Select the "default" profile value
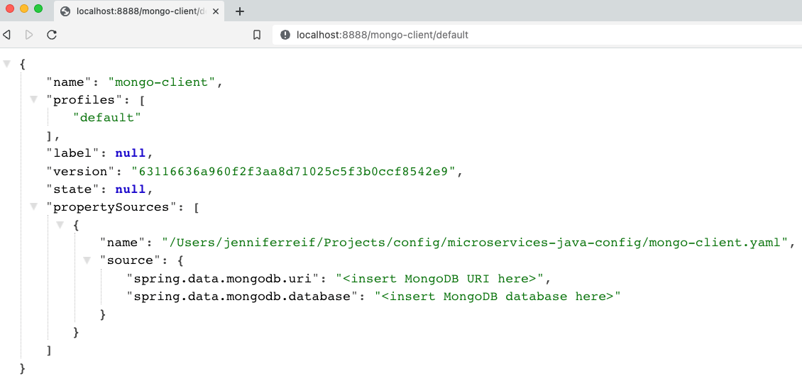Viewport: 802px width, 381px height. 107,118
